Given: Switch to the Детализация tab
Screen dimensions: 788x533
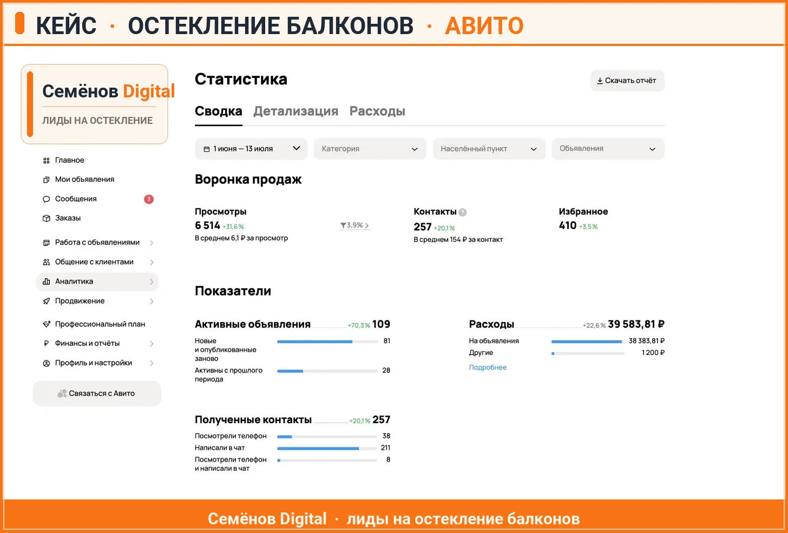Looking at the screenshot, I should click(296, 111).
